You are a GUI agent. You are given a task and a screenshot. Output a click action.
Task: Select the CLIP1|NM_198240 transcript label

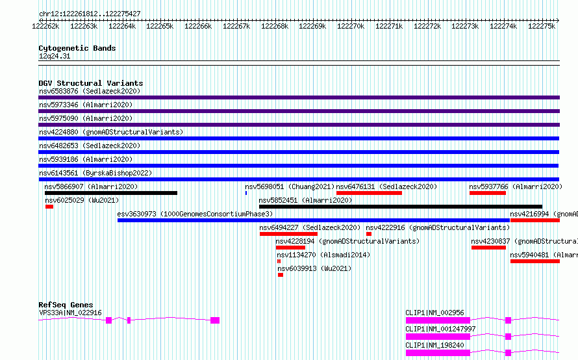point(434,345)
